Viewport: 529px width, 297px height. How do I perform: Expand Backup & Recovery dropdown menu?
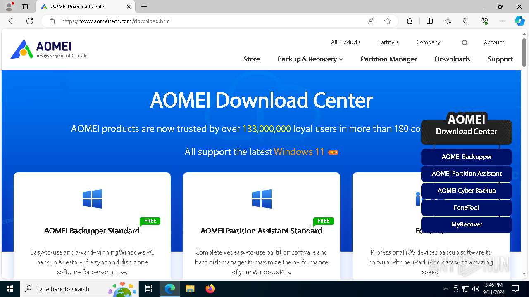click(x=310, y=59)
